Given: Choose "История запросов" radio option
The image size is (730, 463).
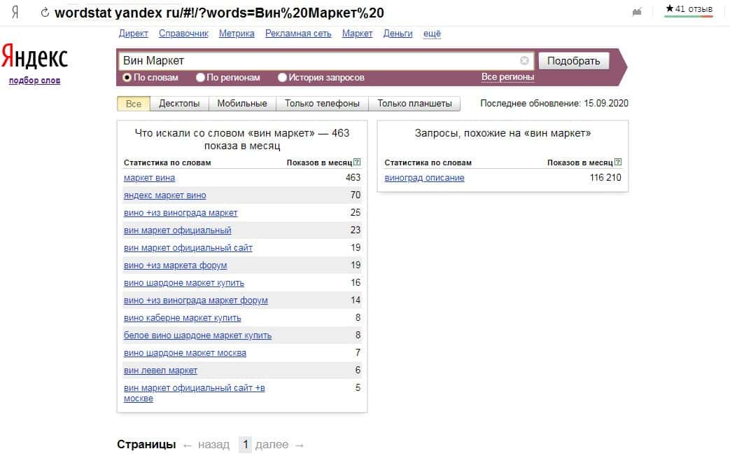Looking at the screenshot, I should (x=283, y=78).
